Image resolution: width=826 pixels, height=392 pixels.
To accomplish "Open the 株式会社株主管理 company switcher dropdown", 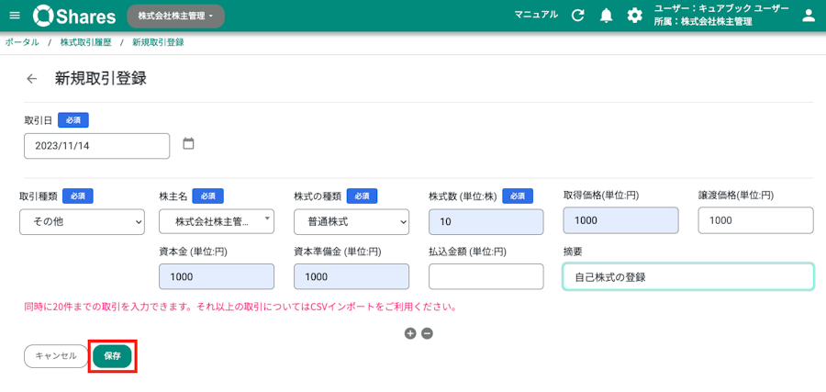I will pos(176,17).
